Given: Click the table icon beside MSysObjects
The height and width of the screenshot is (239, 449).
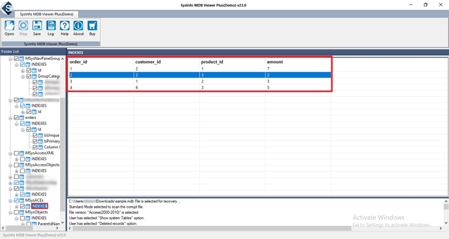Looking at the screenshot, I should (22, 212).
